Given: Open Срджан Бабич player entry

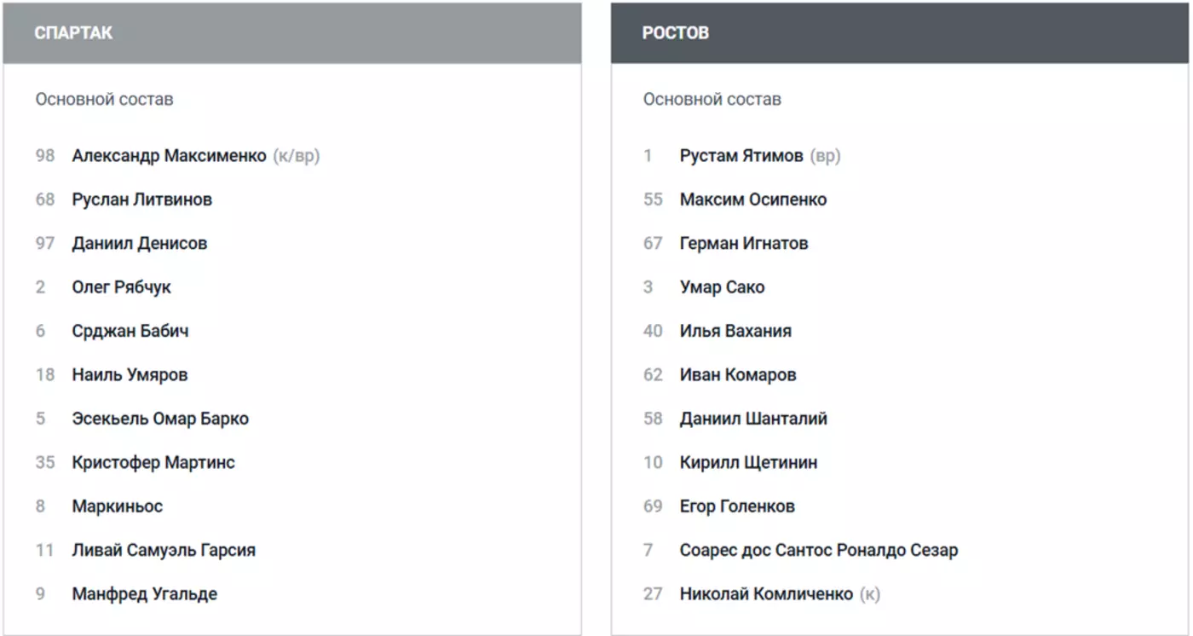Looking at the screenshot, I should 130,331.
